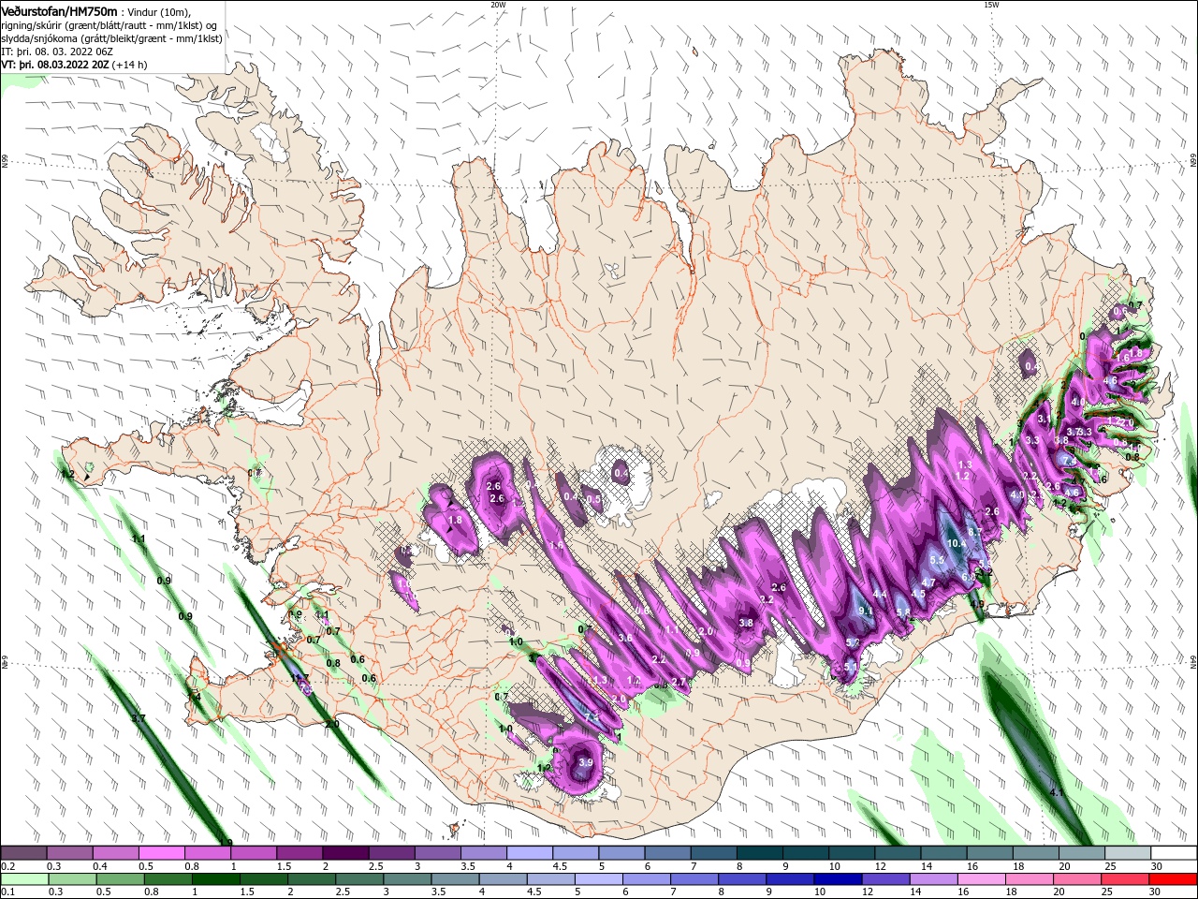
Task: Click the Vindur (10m) label in header
Action: click(161, 11)
